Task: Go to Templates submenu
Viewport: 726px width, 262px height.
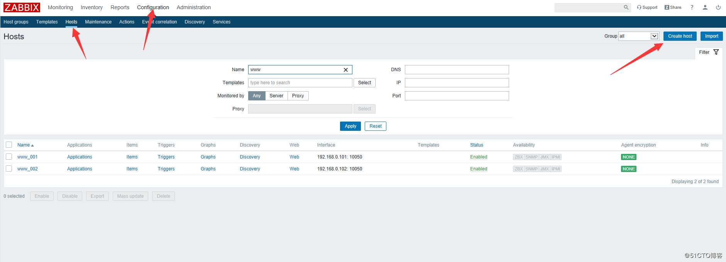Action: [47, 22]
